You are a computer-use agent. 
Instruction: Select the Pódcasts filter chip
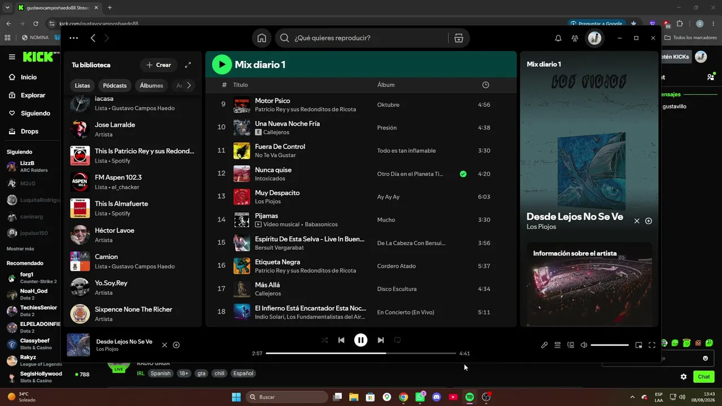(x=115, y=86)
